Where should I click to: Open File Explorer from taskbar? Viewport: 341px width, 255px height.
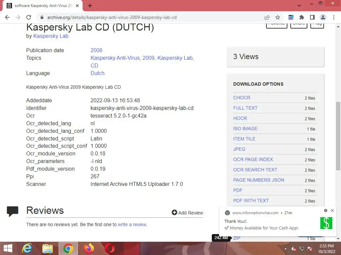click(x=48, y=249)
